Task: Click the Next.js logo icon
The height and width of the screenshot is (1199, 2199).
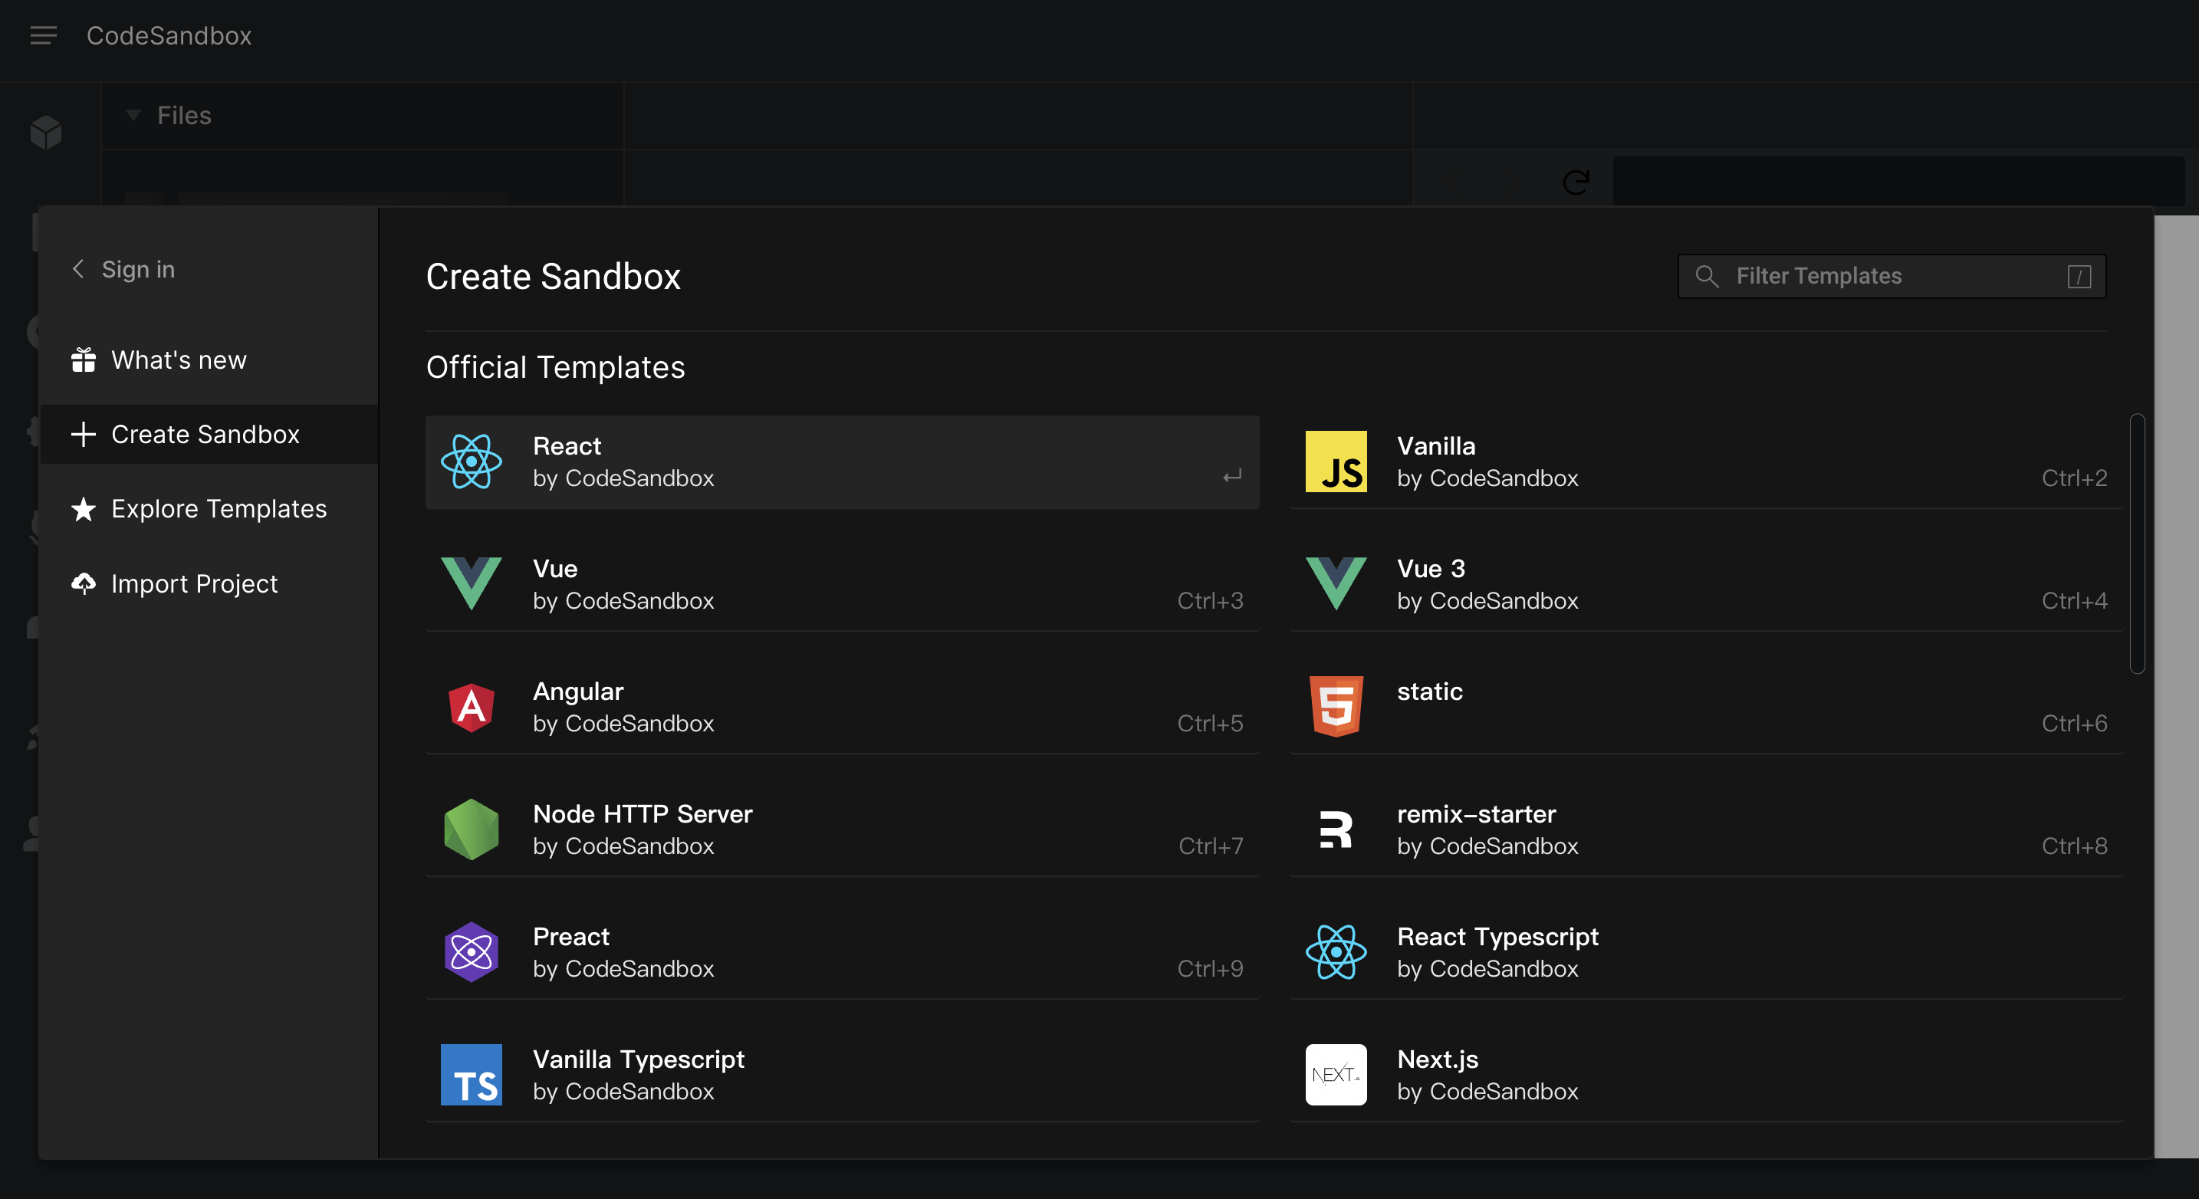Action: point(1335,1076)
